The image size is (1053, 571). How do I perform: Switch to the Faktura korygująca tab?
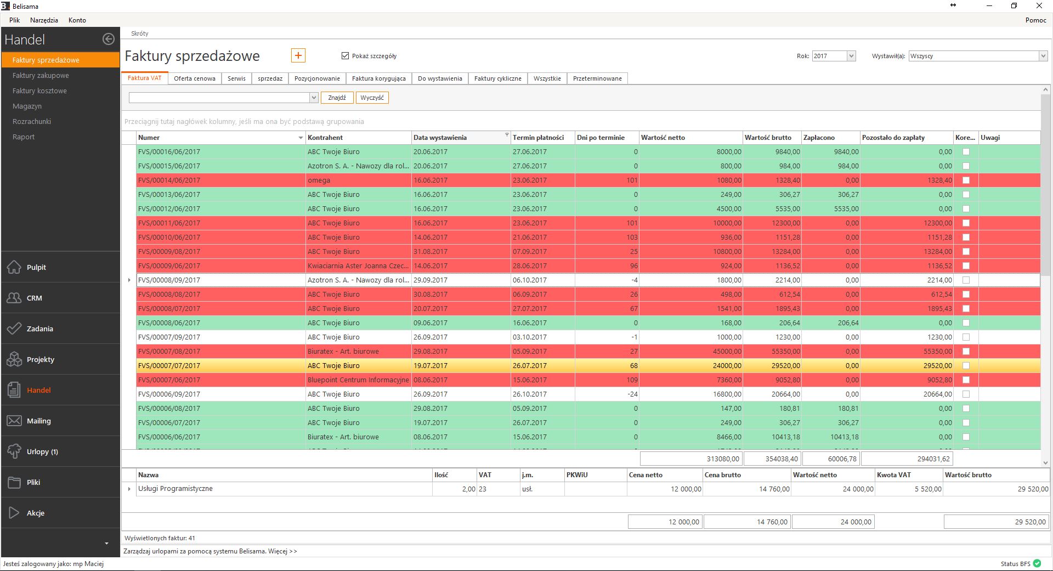click(x=378, y=78)
